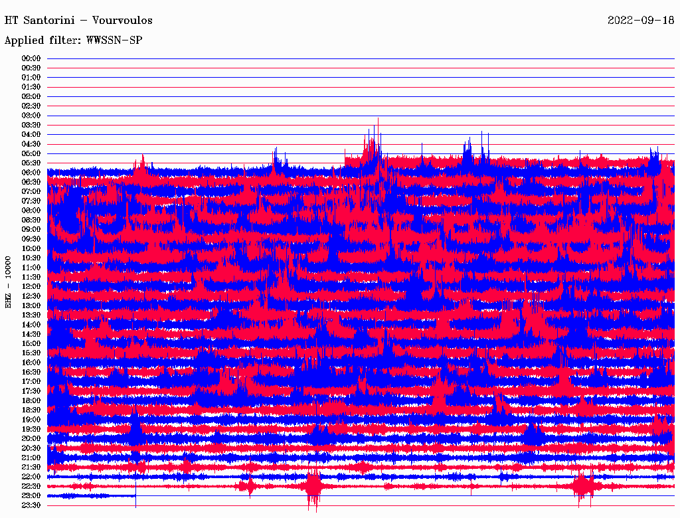
Task: Select the 15:30 time label
Action: point(31,353)
